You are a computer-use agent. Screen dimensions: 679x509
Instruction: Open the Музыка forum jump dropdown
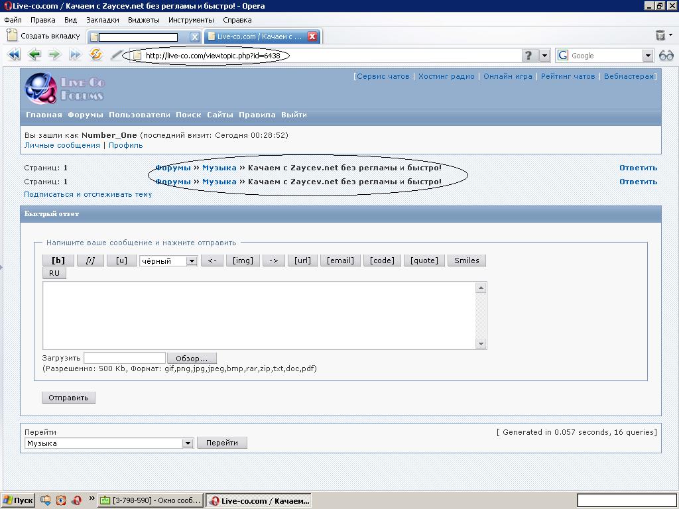(x=188, y=443)
